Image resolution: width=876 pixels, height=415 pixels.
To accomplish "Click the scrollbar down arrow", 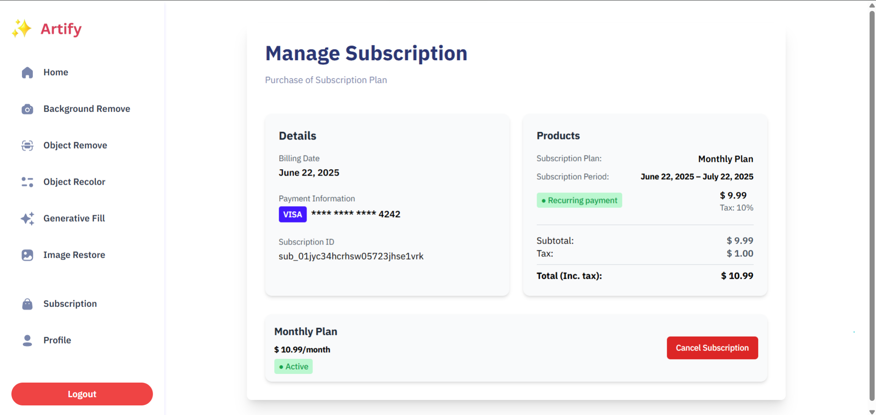I will pyautogui.click(x=872, y=412).
